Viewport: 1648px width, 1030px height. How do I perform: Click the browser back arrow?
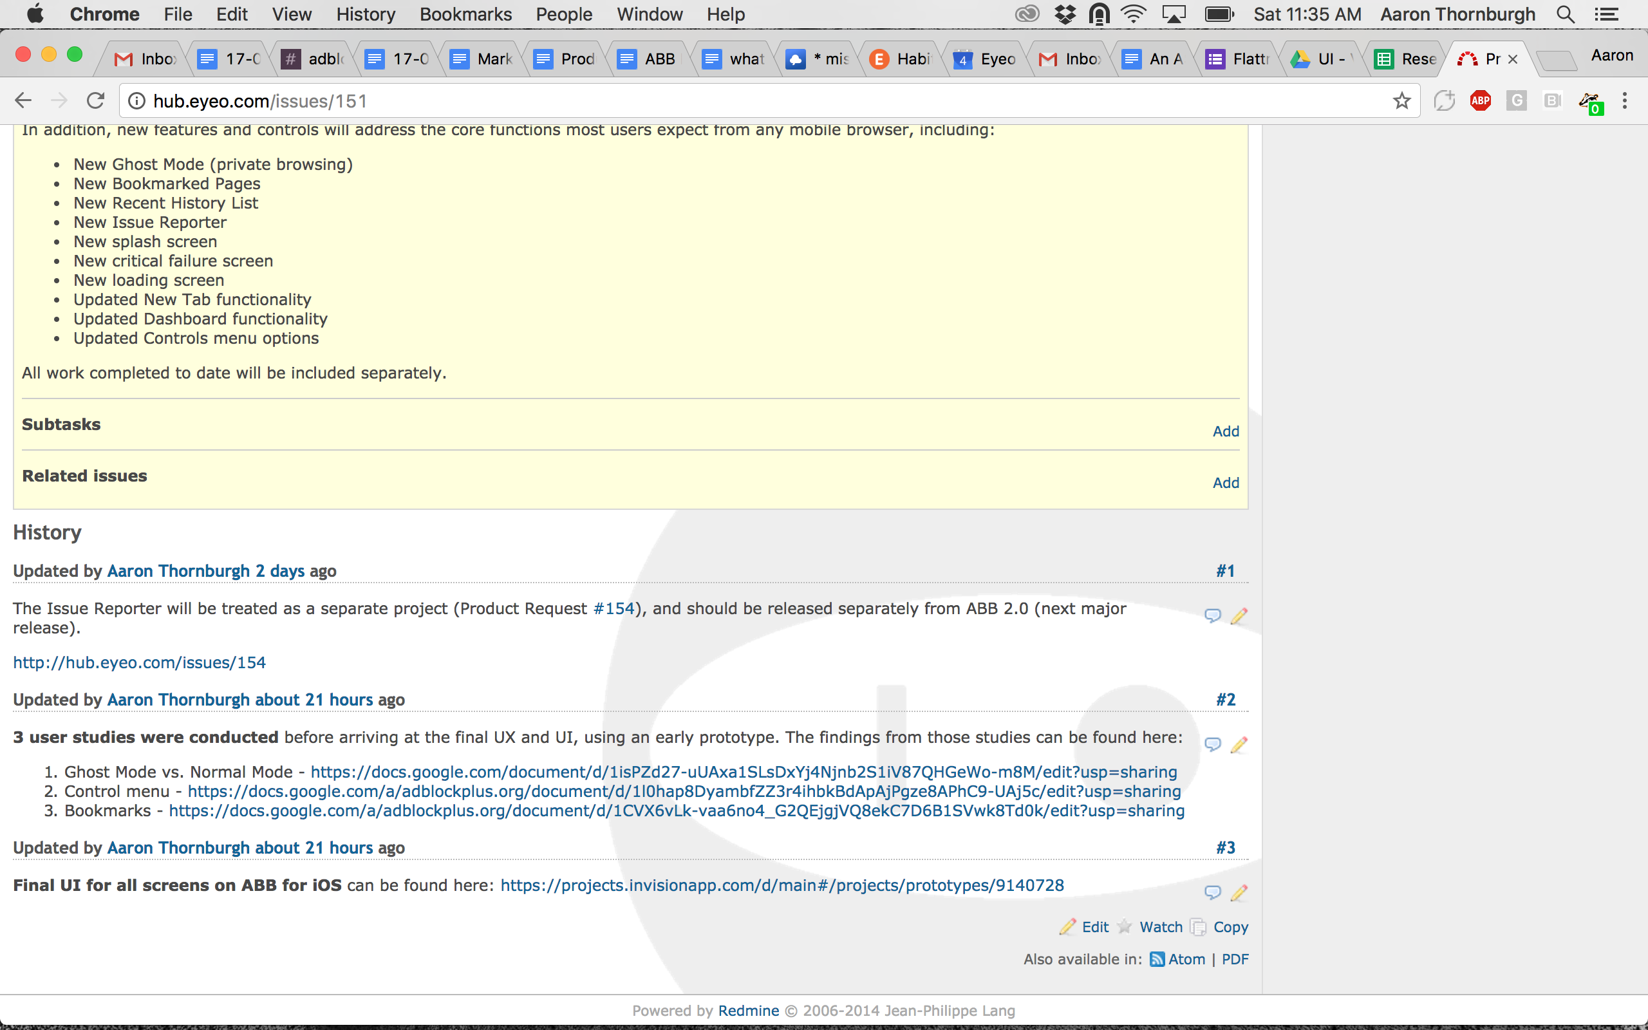(x=23, y=101)
